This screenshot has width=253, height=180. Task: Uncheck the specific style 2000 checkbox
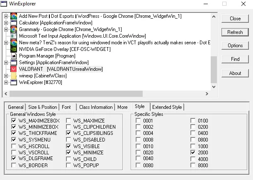click(193, 152)
